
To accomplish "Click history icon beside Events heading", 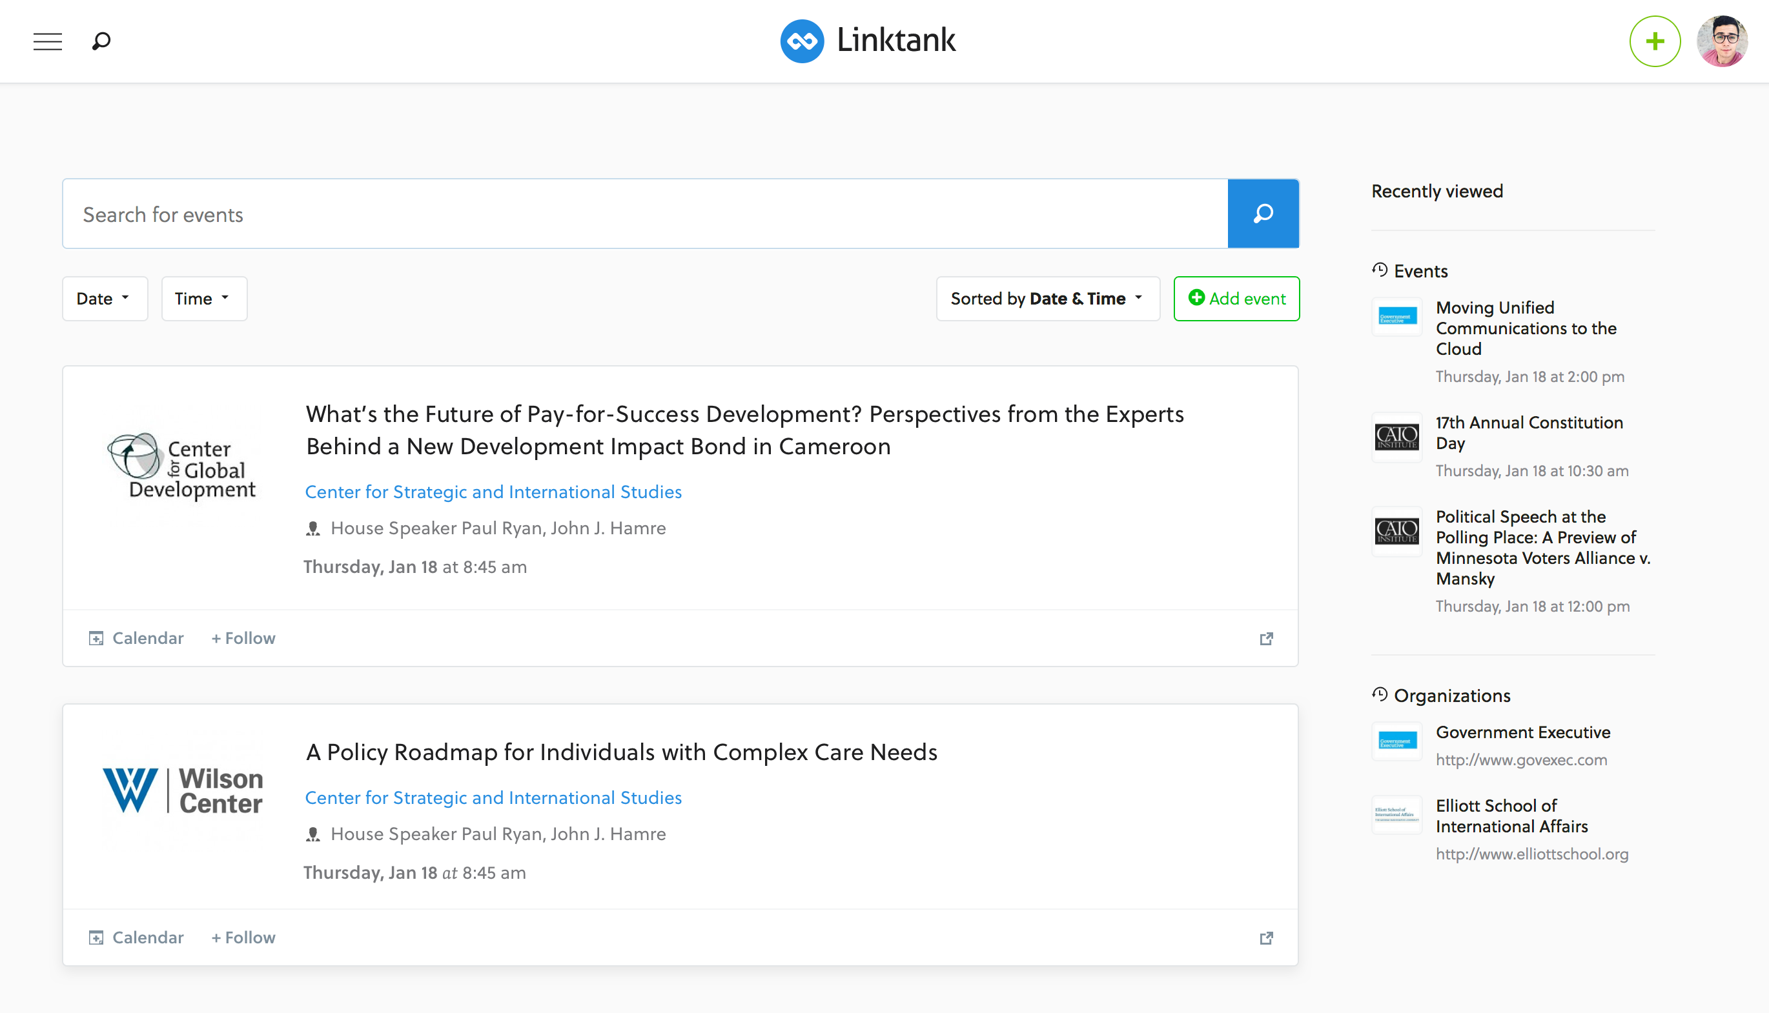I will pyautogui.click(x=1380, y=270).
